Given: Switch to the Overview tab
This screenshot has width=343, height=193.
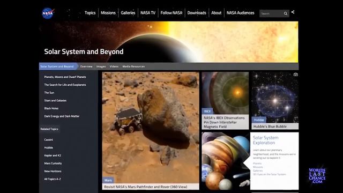Looking at the screenshot, I should [86, 66].
